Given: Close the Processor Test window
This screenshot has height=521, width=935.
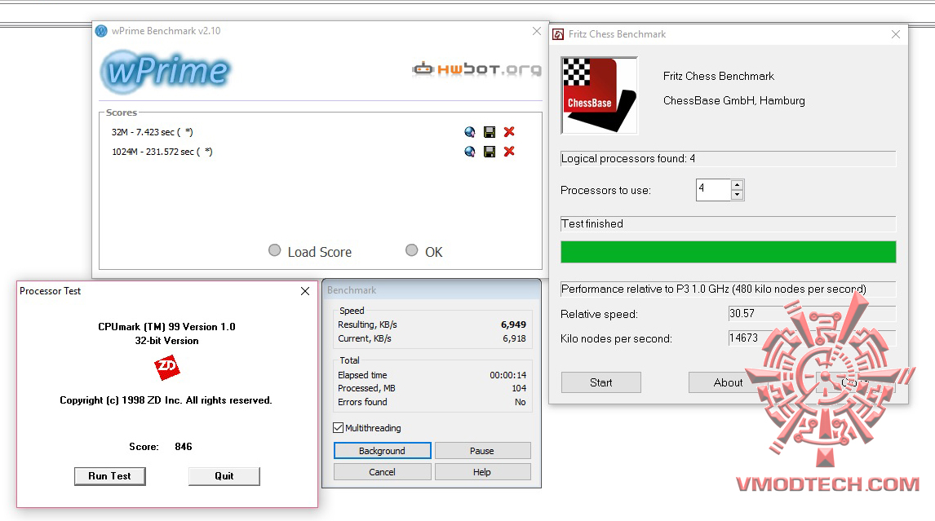Looking at the screenshot, I should [x=305, y=291].
